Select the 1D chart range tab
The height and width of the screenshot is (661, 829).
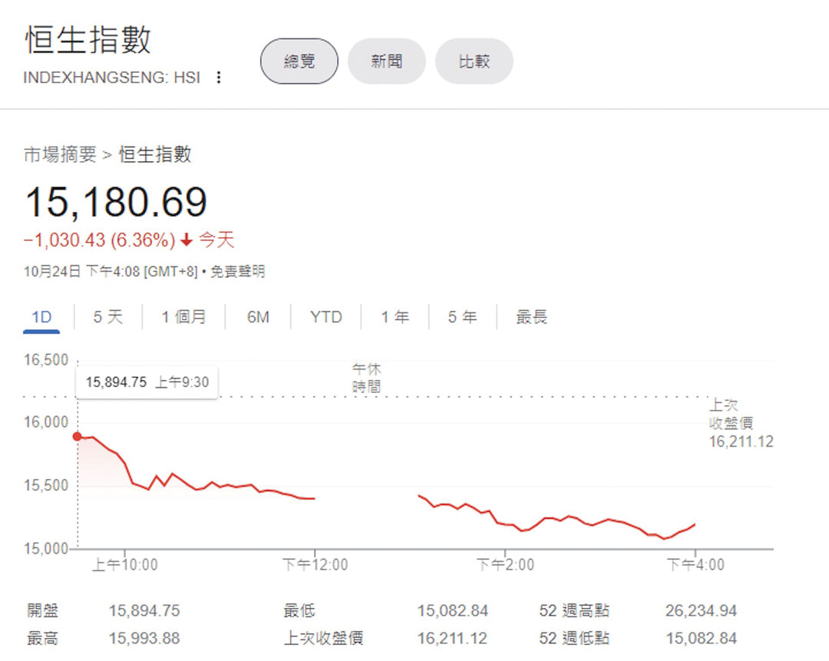pyautogui.click(x=41, y=317)
